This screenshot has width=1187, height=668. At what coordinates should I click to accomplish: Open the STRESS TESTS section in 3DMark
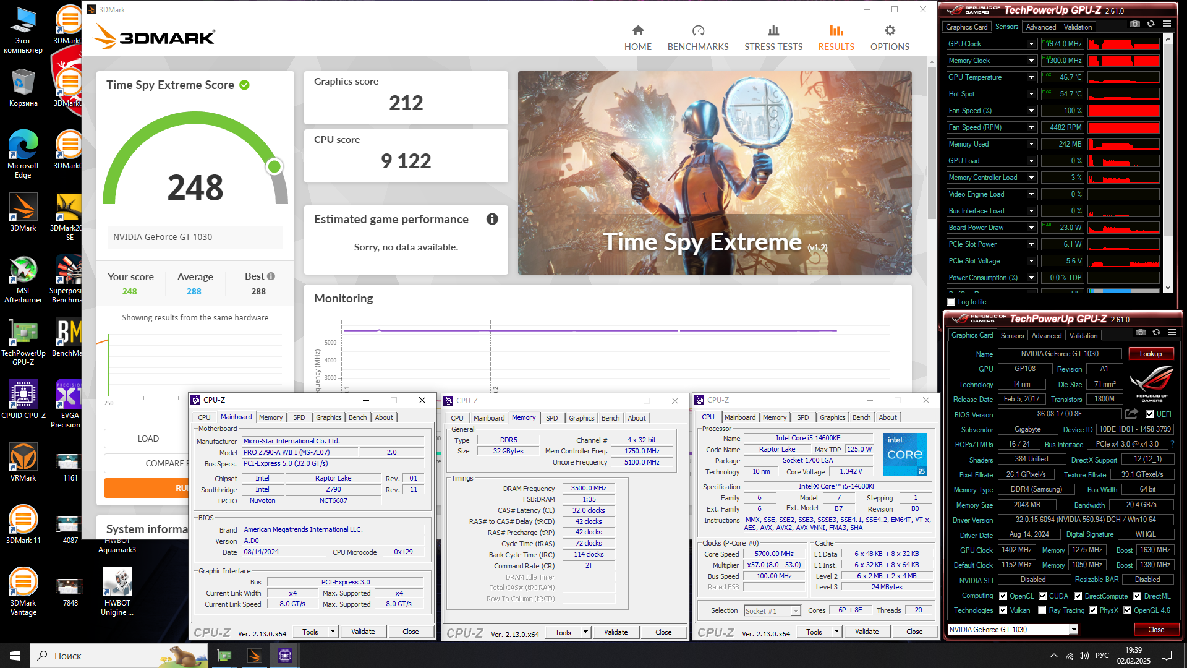[773, 38]
